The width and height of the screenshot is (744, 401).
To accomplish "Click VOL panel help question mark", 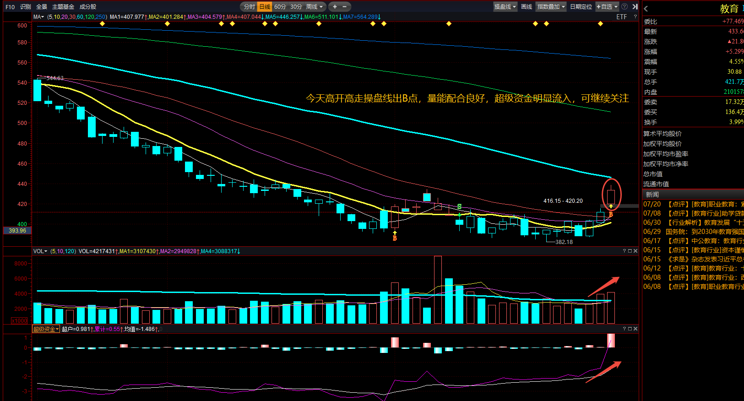I will coord(624,251).
